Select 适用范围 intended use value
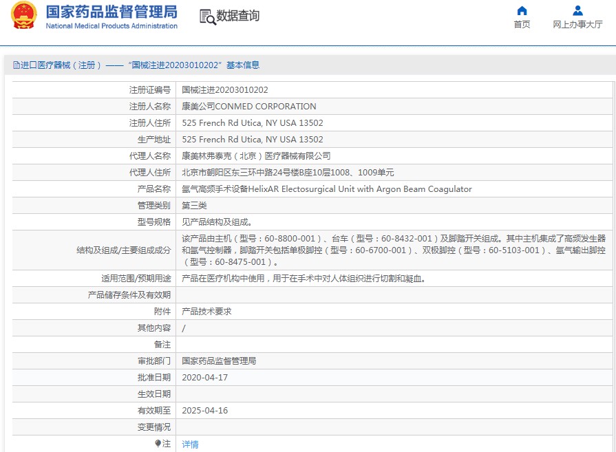 304,279
